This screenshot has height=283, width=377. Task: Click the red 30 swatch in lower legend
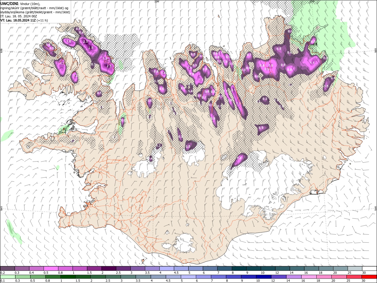369,277
